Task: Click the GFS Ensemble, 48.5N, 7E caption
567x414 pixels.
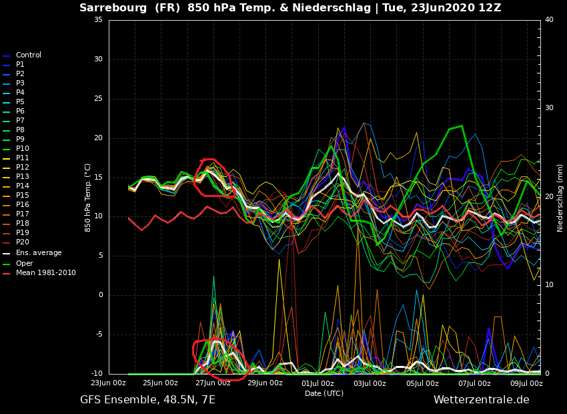Action: click(147, 400)
